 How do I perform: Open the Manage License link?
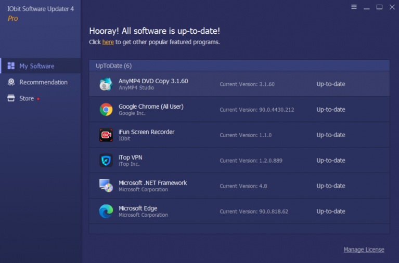364,249
